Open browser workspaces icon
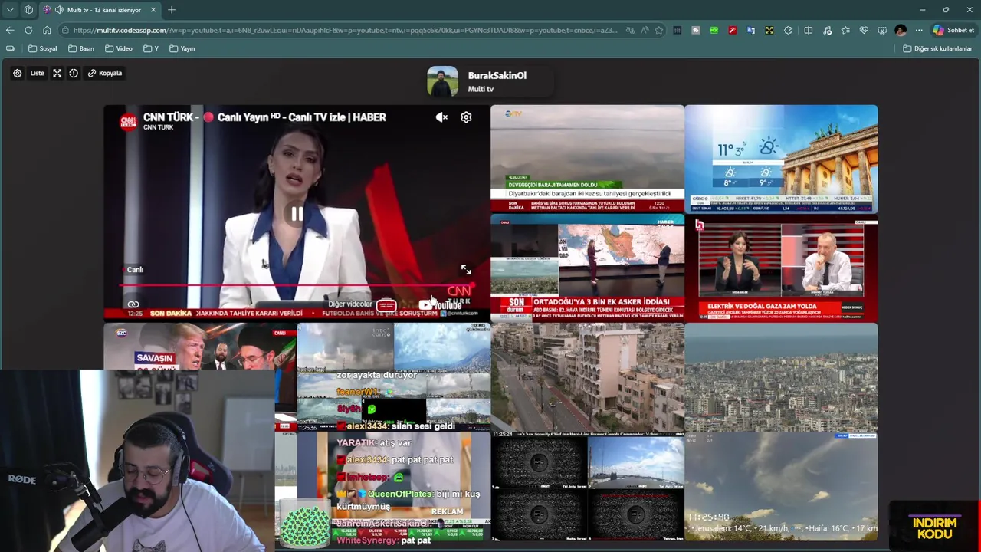Viewport: 981px width, 552px height. pos(28,10)
